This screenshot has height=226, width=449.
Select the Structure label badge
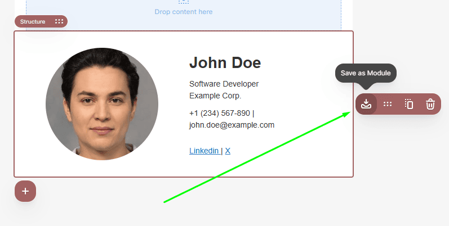click(41, 21)
